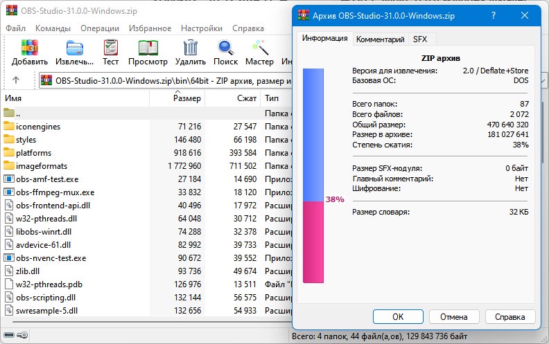Select the libobs-winrt.dll file
Screen dimensions: 549x344
tap(44, 231)
